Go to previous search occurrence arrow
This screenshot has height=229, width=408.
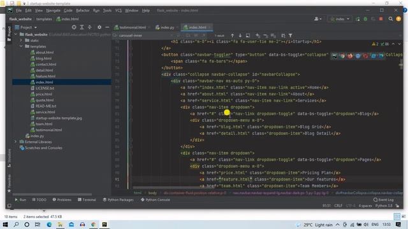tap(232, 36)
